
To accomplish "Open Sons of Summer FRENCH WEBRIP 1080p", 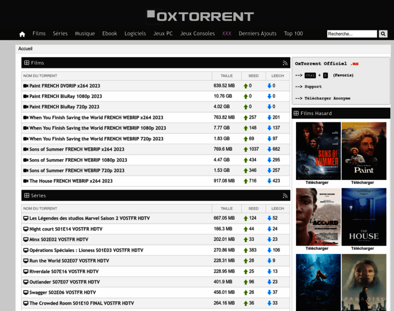I will pyautogui.click(x=78, y=160).
